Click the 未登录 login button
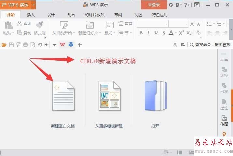The width and height of the screenshot is (233, 156). [154, 5]
